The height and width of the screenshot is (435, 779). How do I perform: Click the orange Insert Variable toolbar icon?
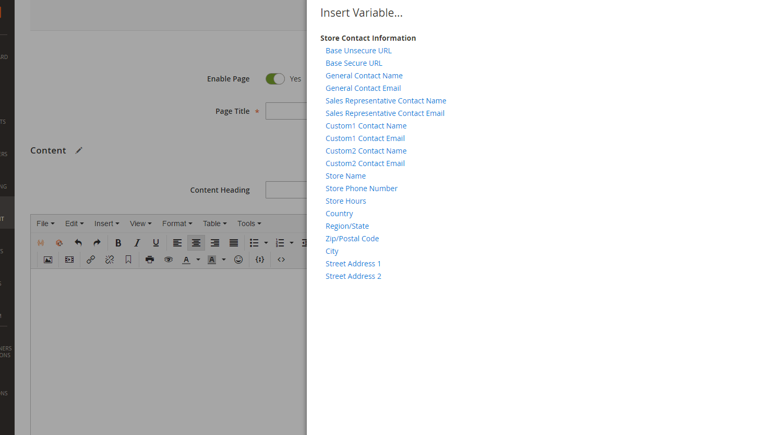click(41, 243)
